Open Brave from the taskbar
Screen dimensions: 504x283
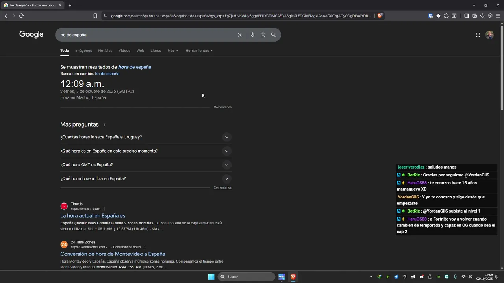[293, 277]
